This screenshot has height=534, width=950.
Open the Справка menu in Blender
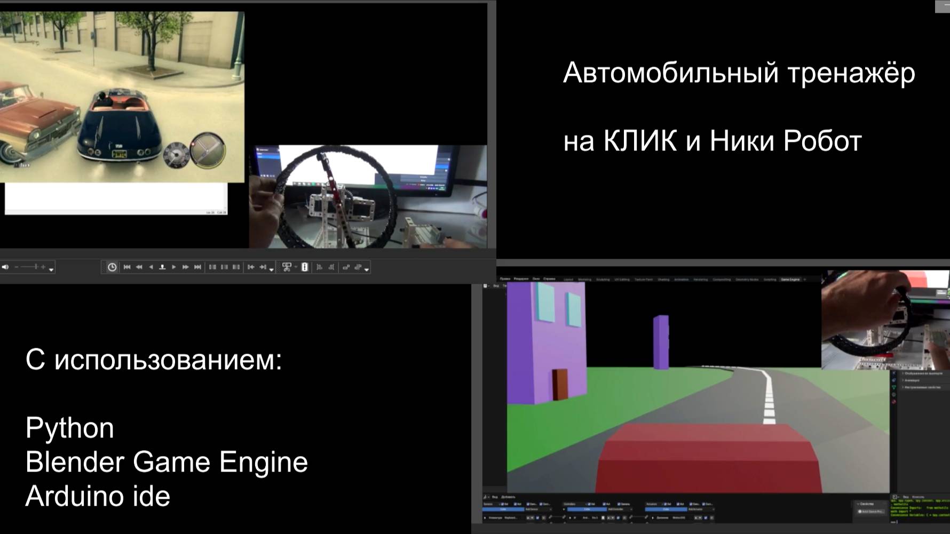coord(550,280)
